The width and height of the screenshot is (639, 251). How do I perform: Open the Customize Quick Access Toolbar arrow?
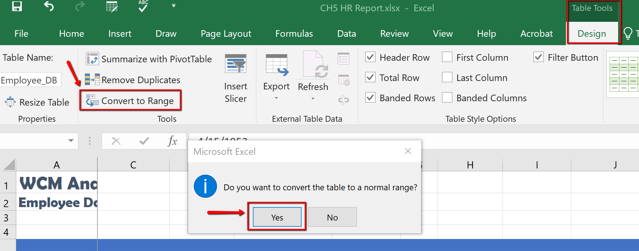174,6
